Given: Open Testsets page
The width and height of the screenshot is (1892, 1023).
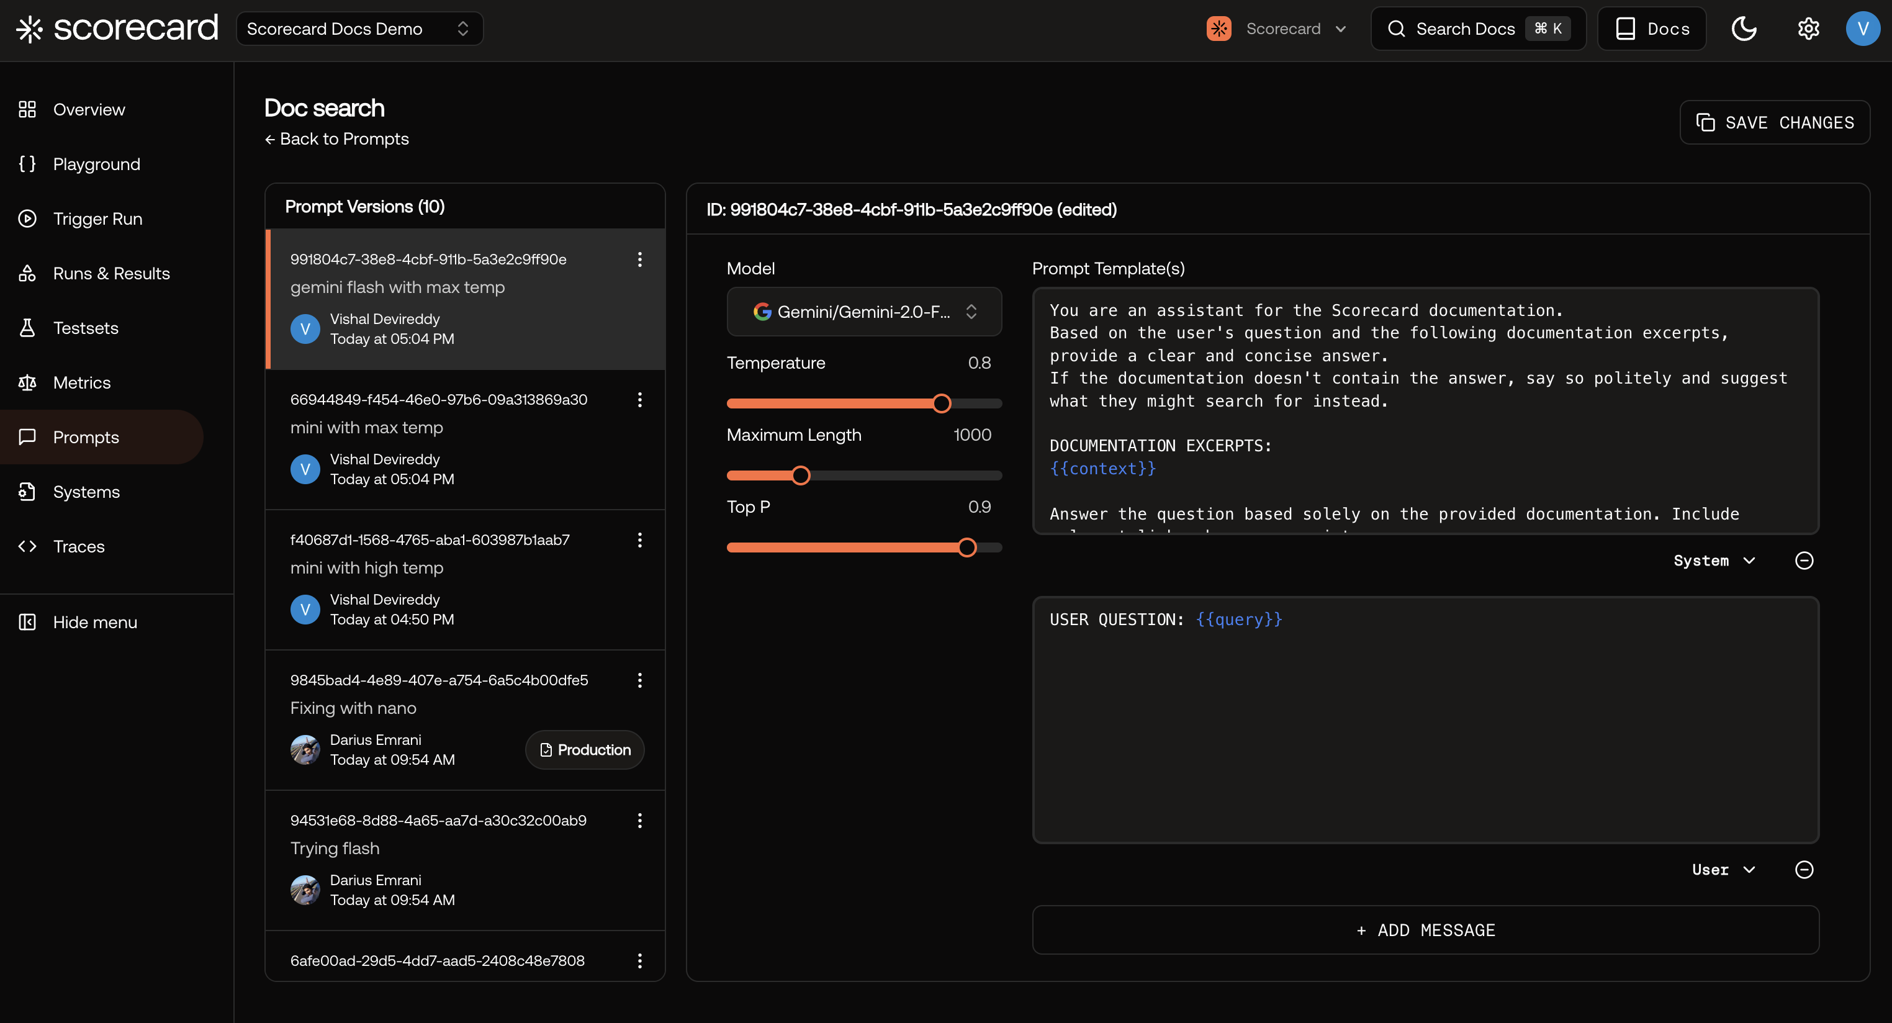Looking at the screenshot, I should [x=85, y=328].
